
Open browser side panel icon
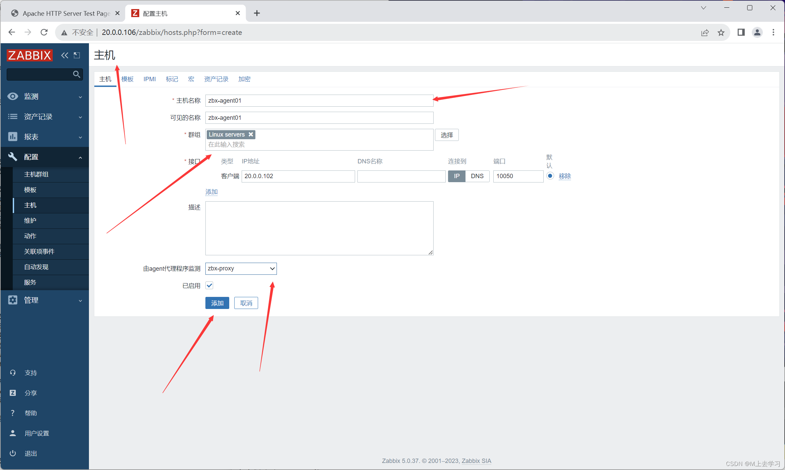[x=741, y=32]
